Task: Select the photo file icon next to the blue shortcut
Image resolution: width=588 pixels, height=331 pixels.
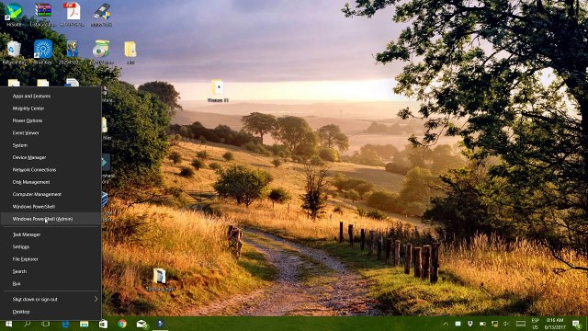Action: (x=72, y=52)
